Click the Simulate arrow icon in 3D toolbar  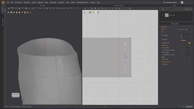(x=9, y=8)
